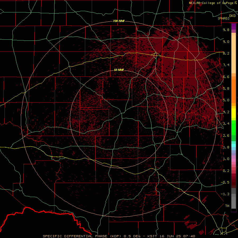This screenshot has width=238, height=238.
Task: Click the bottom product title caption text
Action: click(119, 236)
